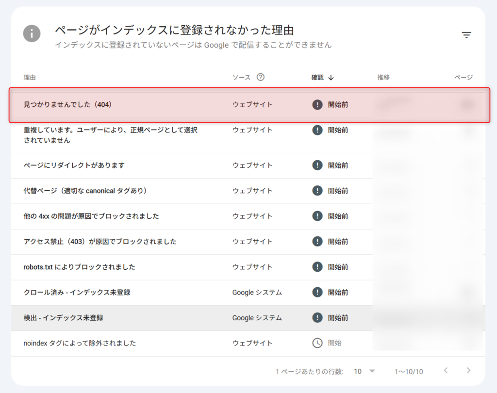The image size is (497, 393).
Task: Click the clock icon on the noindex row
Action: tap(317, 343)
